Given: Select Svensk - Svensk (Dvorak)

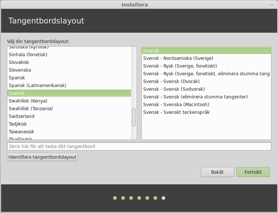Looking at the screenshot, I should [206, 82].
